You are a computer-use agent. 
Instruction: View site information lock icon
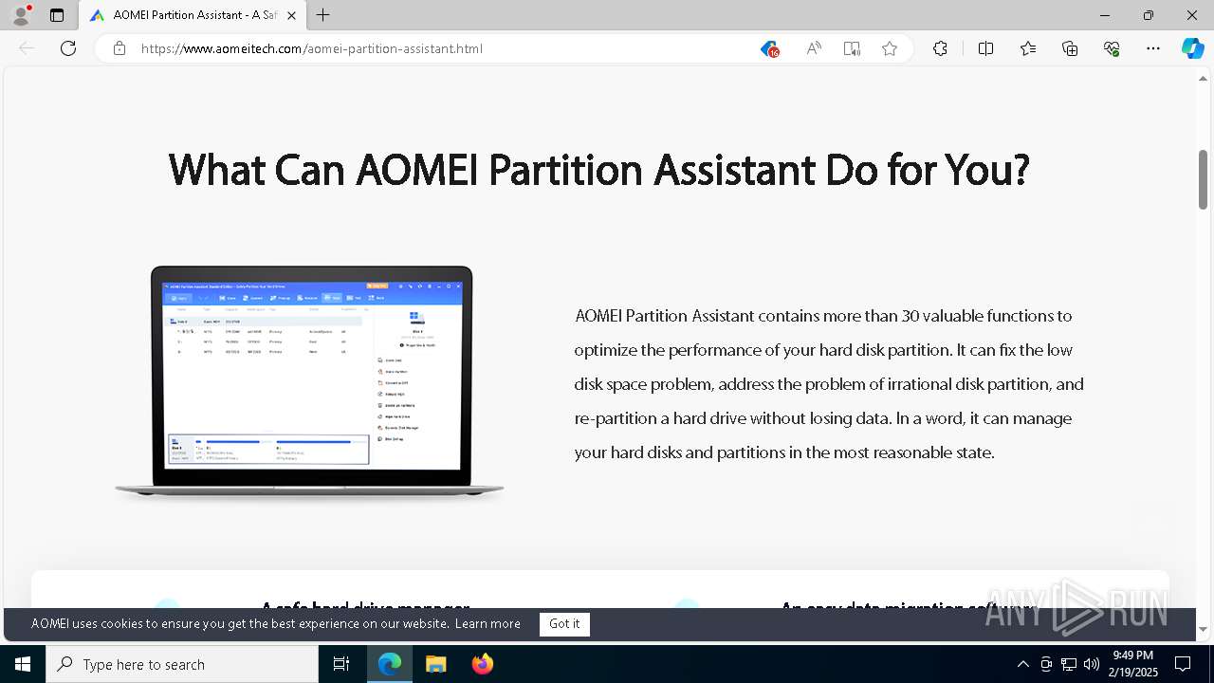120,48
